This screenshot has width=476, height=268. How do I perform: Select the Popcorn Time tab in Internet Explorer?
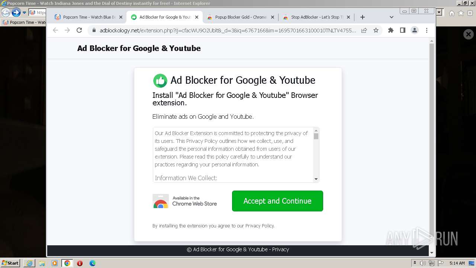pyautogui.click(x=24, y=22)
